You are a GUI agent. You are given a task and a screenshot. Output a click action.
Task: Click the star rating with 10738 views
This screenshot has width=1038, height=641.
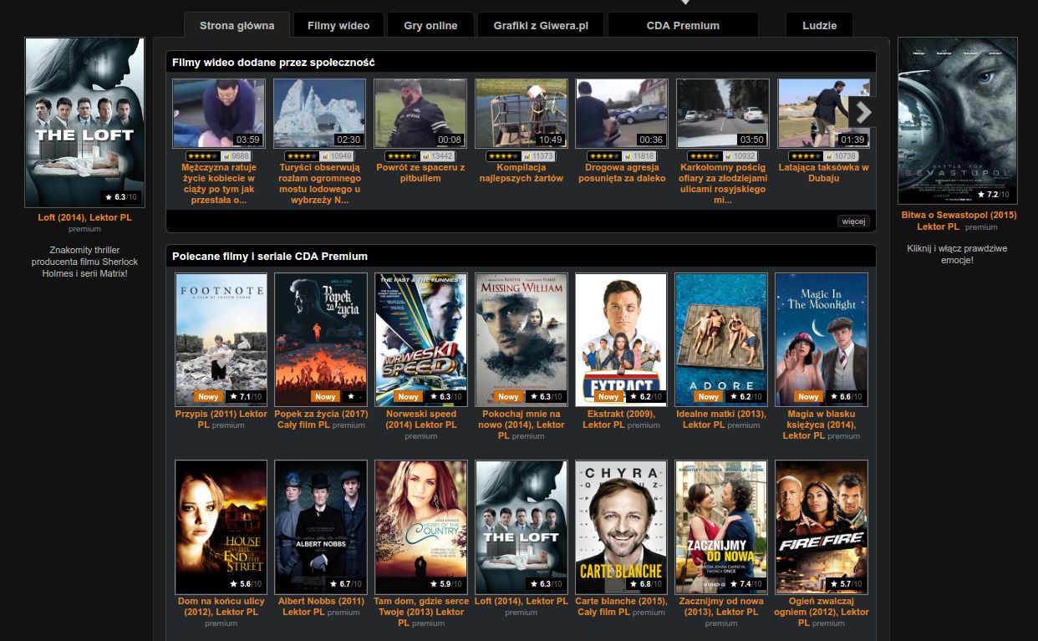pos(824,156)
